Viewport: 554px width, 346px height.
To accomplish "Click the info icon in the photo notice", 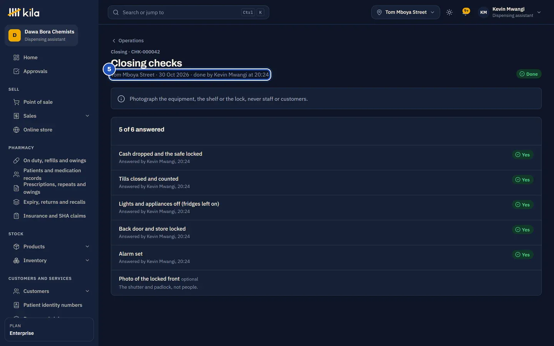I will click(x=121, y=99).
